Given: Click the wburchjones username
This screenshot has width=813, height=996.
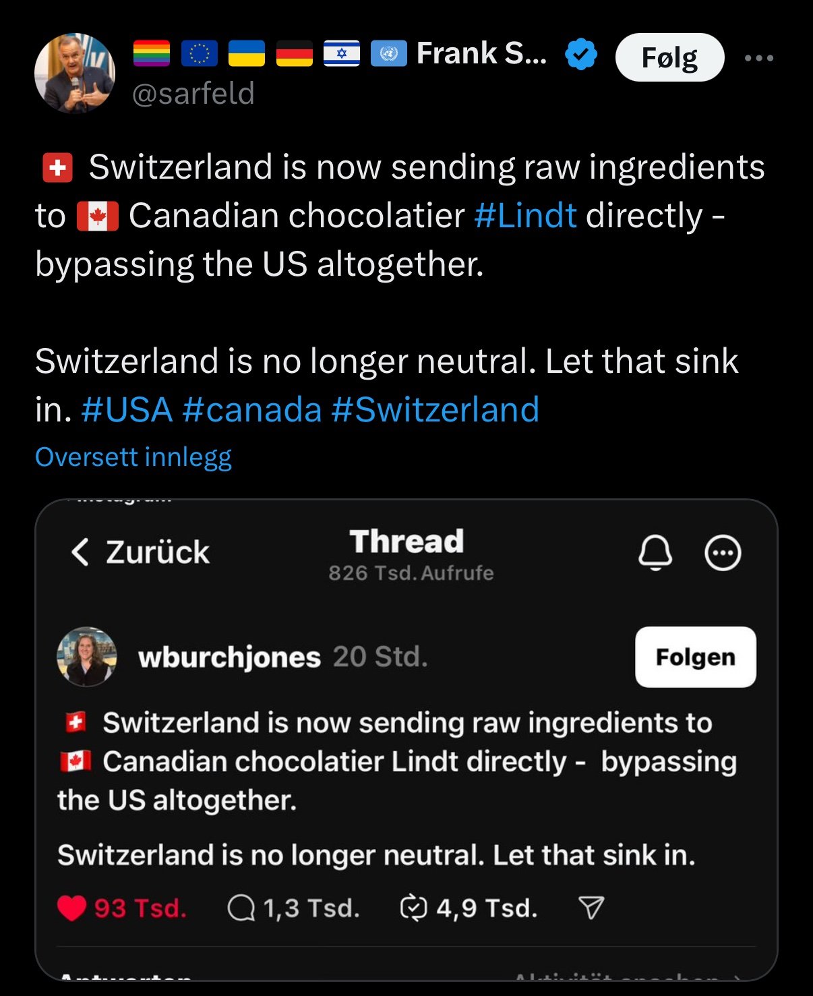Looking at the screenshot, I should point(229,657).
